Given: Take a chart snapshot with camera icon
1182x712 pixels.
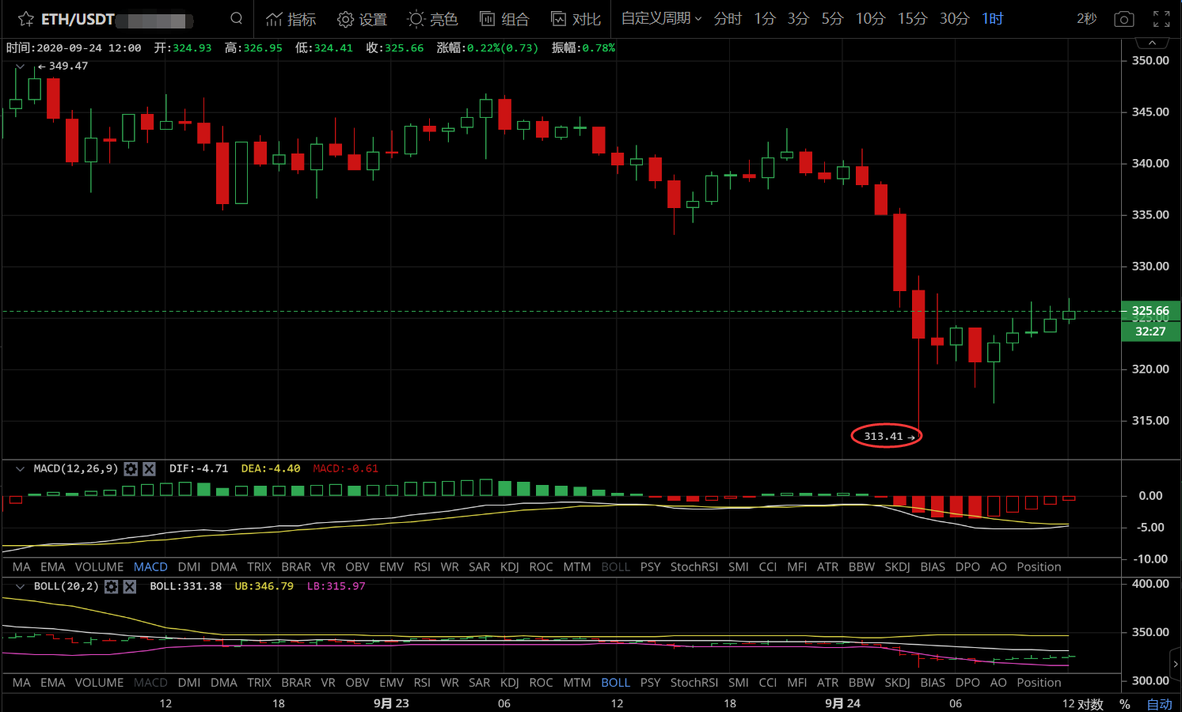Looking at the screenshot, I should pyautogui.click(x=1124, y=19).
